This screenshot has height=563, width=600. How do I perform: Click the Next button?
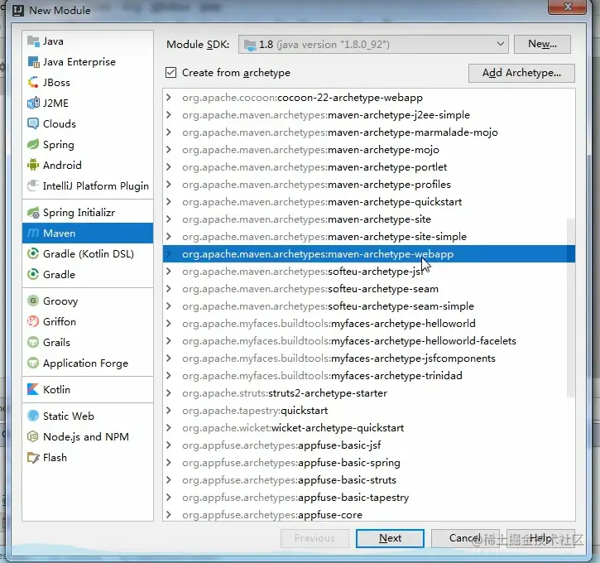click(x=390, y=538)
